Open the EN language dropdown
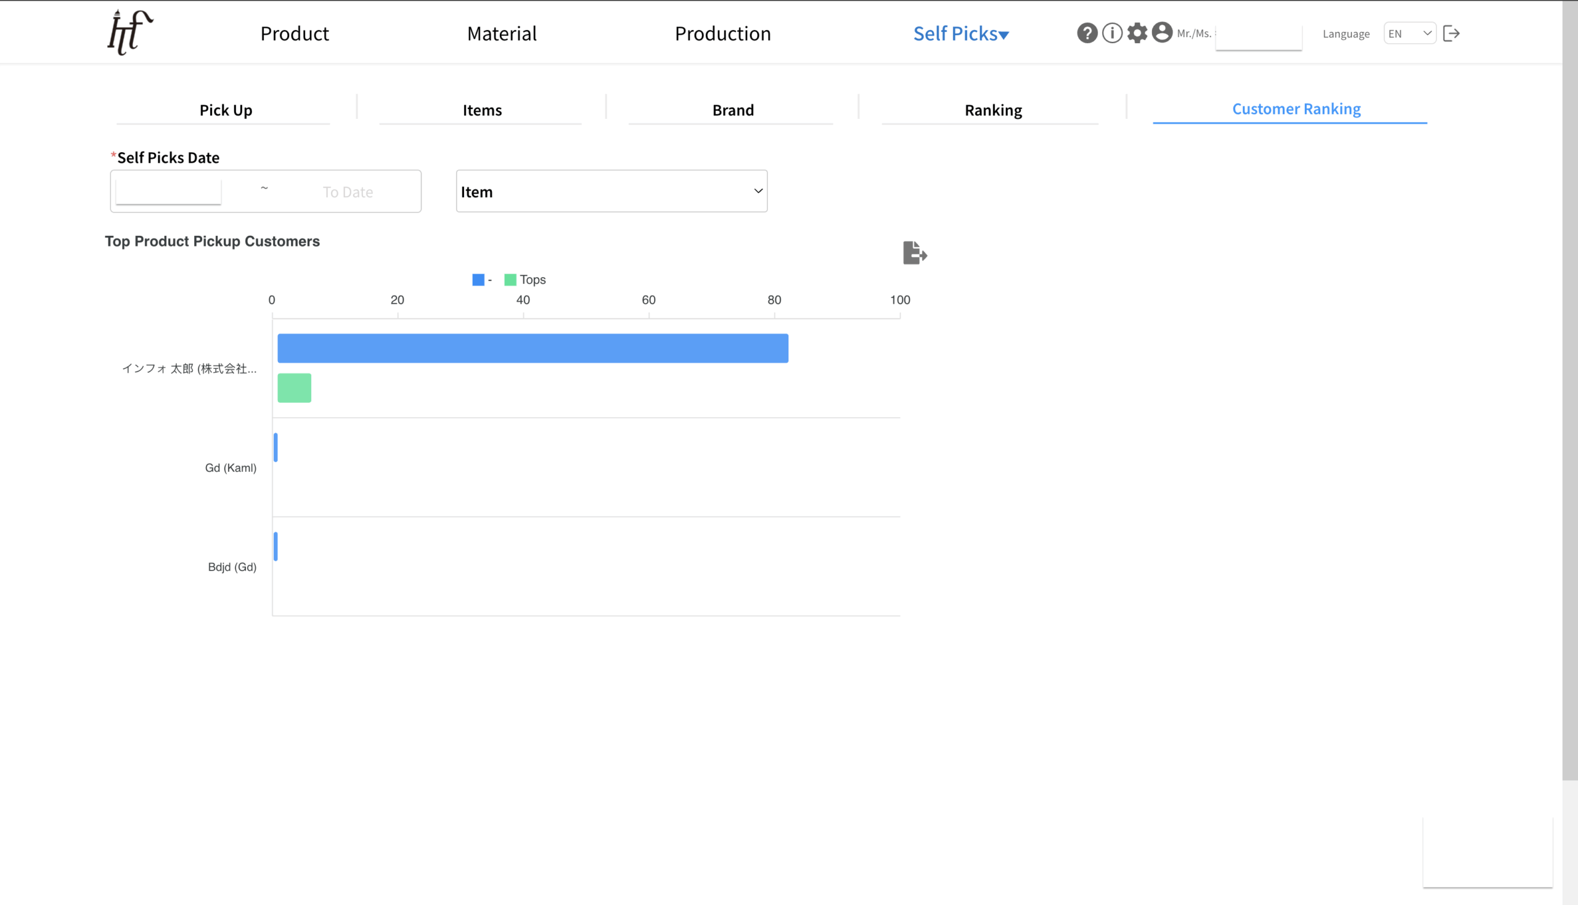Viewport: 1578px width, 905px height. point(1410,33)
